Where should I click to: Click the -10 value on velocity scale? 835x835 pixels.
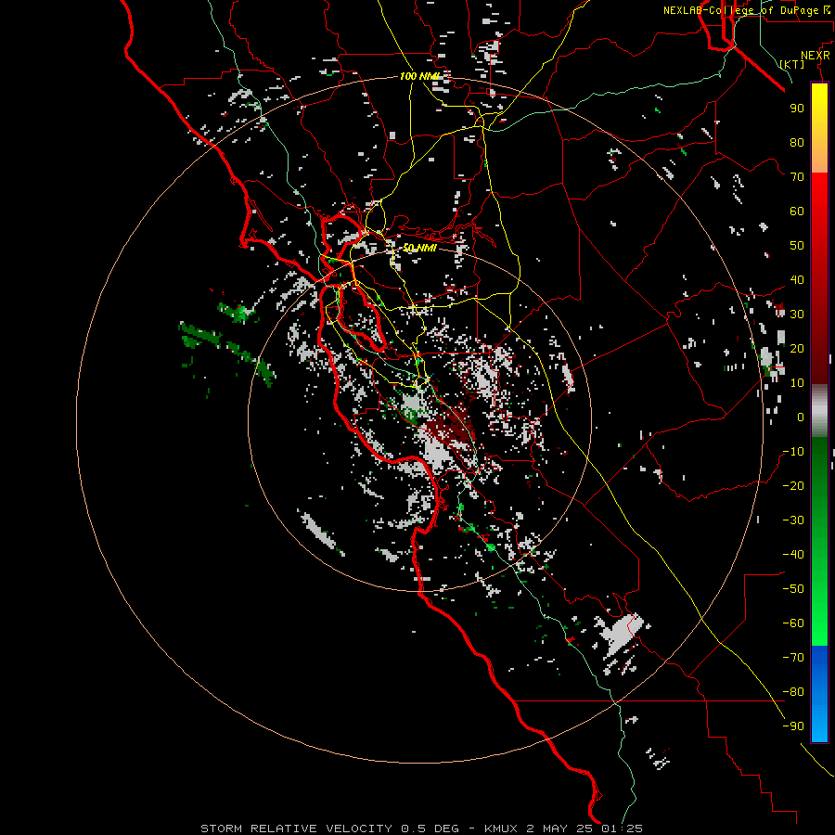tap(793, 452)
